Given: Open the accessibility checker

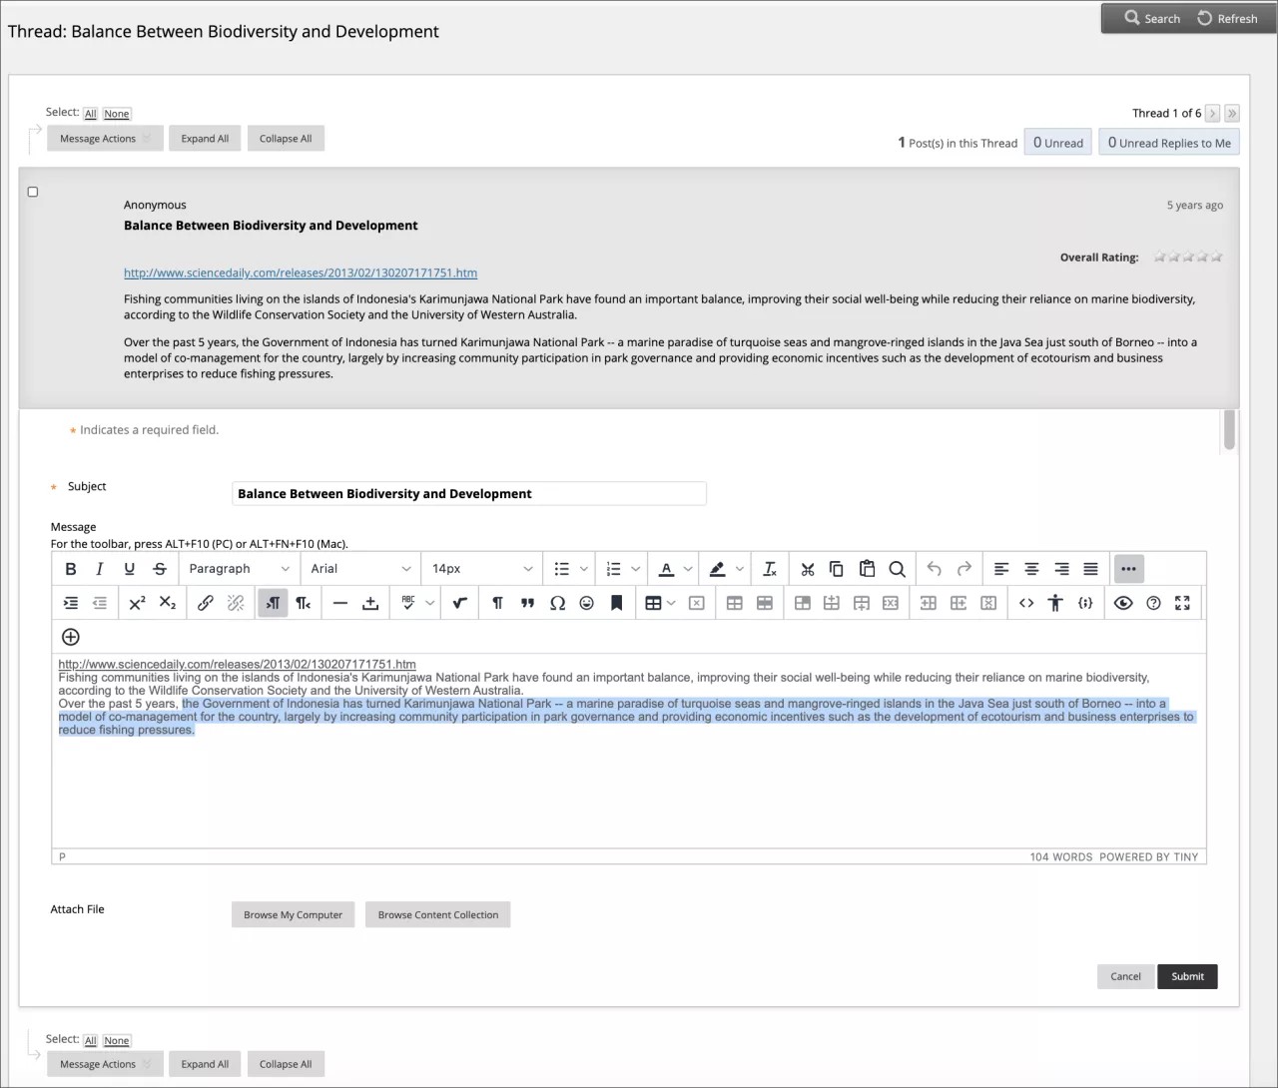Looking at the screenshot, I should [1055, 603].
